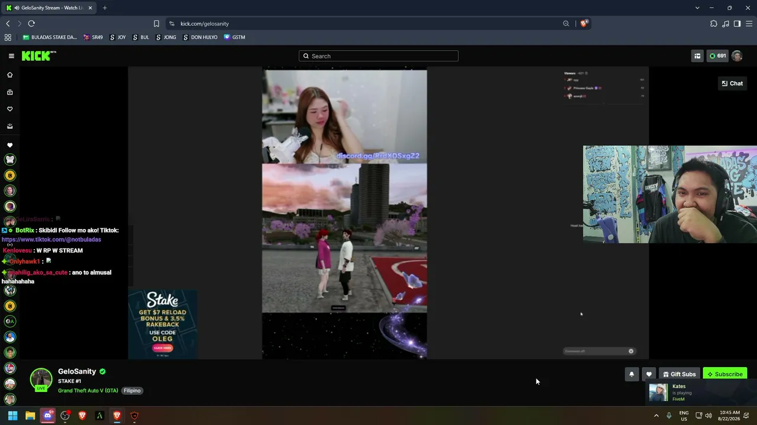Click the green Subscribe button

[724, 374]
